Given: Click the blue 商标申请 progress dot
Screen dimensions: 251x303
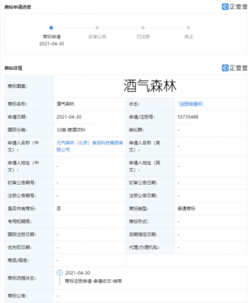Looking at the screenshot, I should click(51, 28).
